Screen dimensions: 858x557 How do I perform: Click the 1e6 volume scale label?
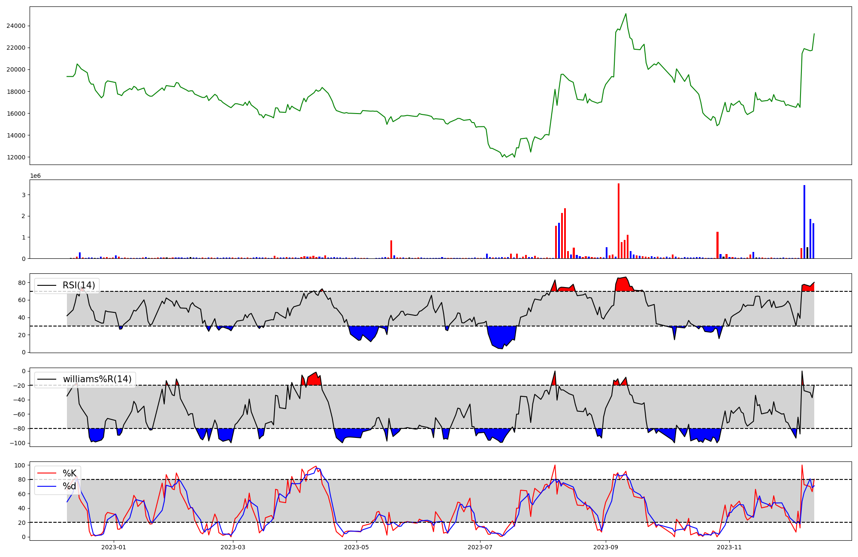(35, 176)
